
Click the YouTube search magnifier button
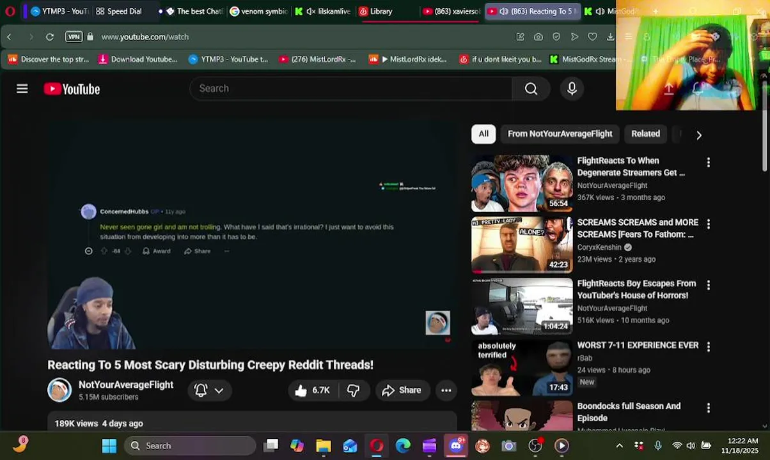531,89
